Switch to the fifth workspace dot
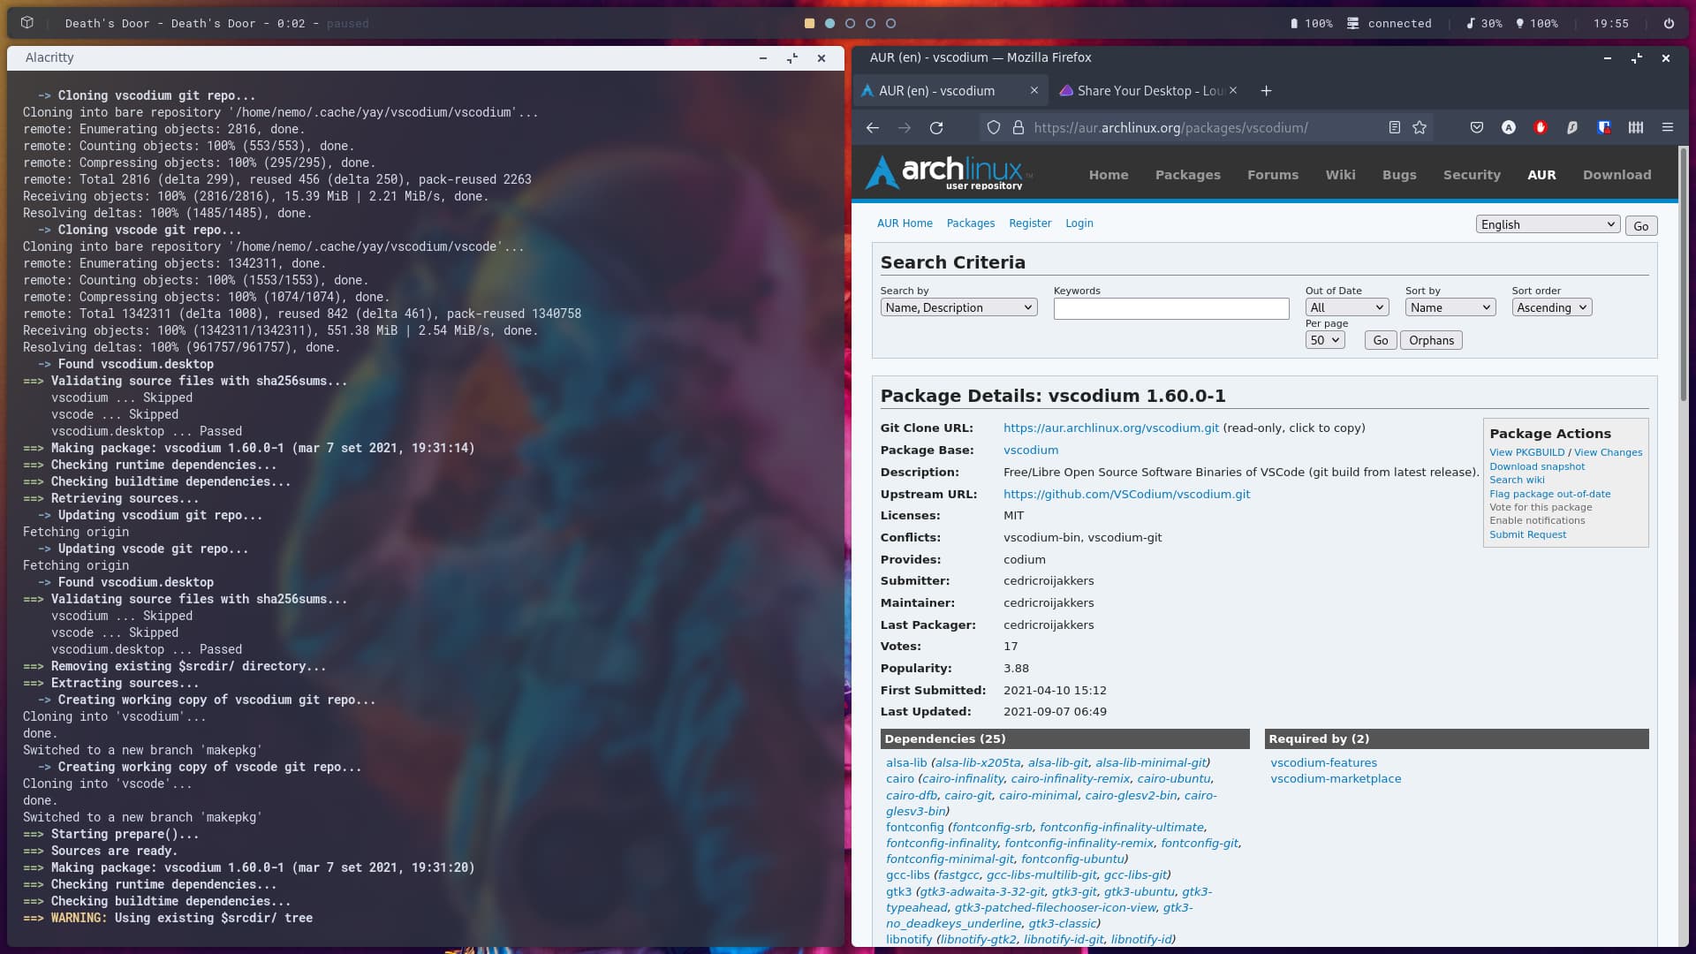The height and width of the screenshot is (954, 1696). click(890, 24)
